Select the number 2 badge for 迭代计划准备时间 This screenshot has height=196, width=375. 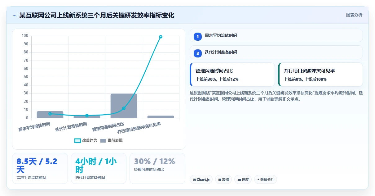(198, 53)
